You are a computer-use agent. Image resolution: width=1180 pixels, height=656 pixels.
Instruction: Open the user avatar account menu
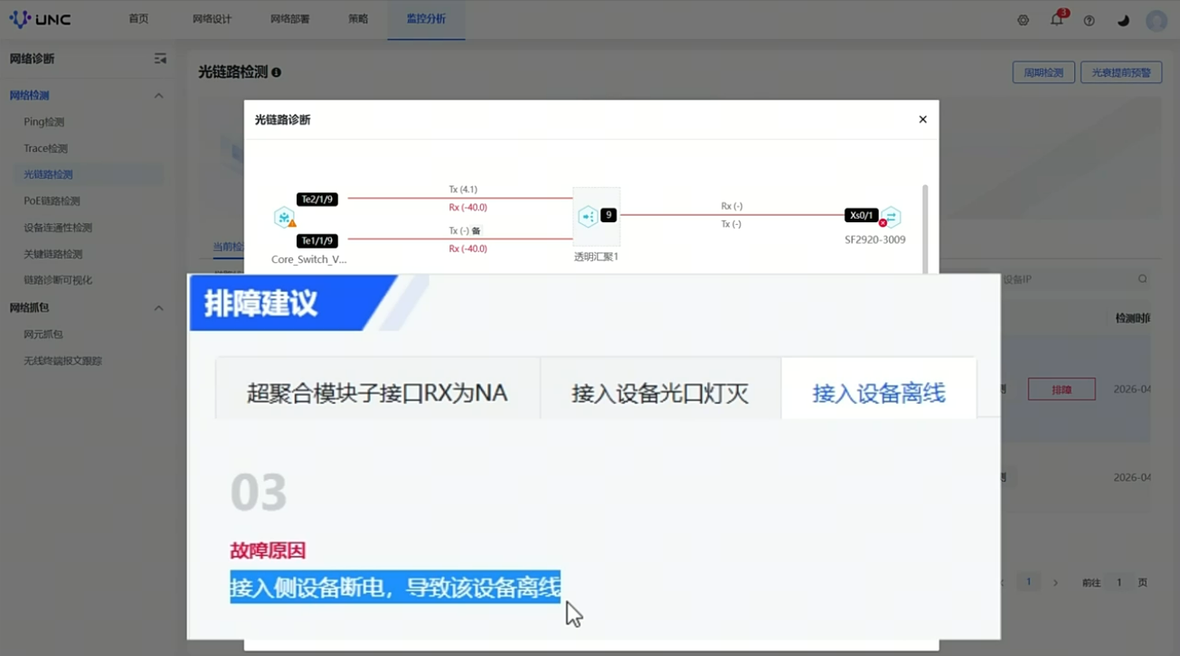tap(1156, 20)
